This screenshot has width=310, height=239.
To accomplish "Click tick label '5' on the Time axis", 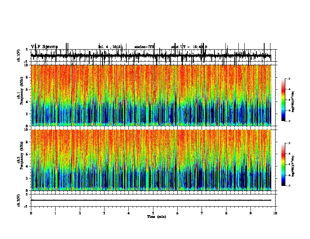I will (x=153, y=213).
